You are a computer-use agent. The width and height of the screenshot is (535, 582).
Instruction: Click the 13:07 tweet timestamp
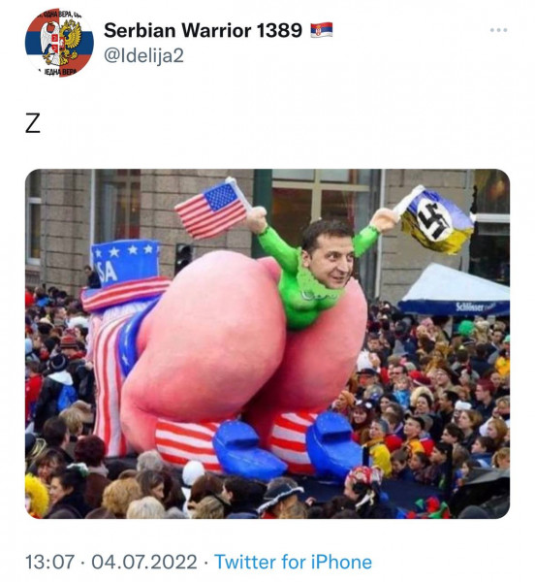coord(49,562)
